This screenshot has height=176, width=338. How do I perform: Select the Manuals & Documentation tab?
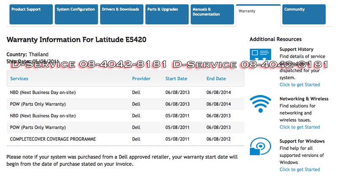[212, 14]
